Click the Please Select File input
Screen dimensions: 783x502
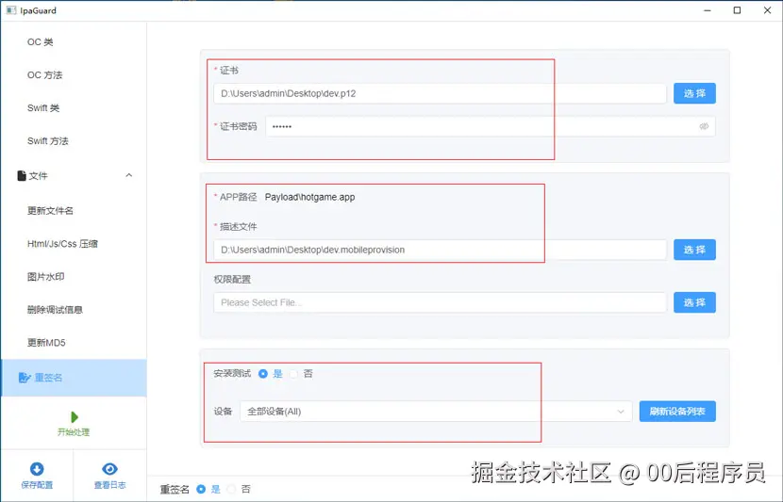click(x=440, y=302)
